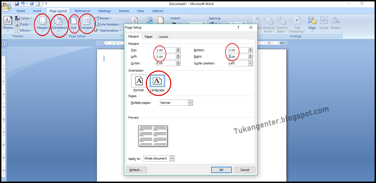Click into the Left margin field
Screen dimensions: 376x183
coord(166,57)
